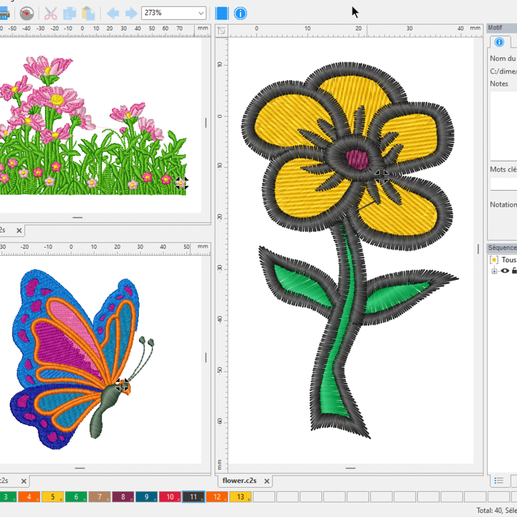This screenshot has height=517, width=517.
Task: Click the blue info icon in toolbar
Action: [x=240, y=13]
